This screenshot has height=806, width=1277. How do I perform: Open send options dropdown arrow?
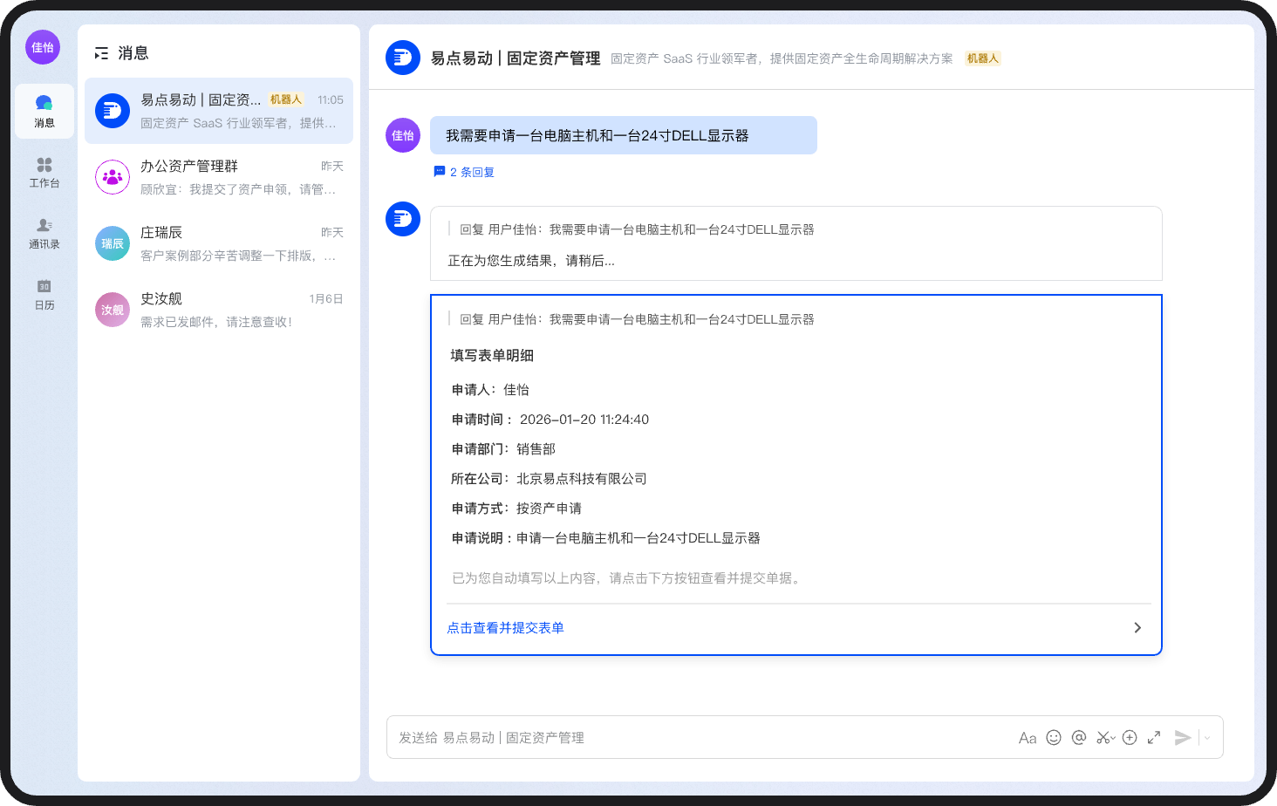1207,738
